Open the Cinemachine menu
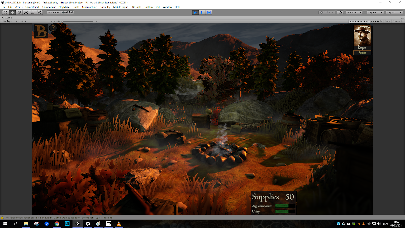 (x=89, y=7)
